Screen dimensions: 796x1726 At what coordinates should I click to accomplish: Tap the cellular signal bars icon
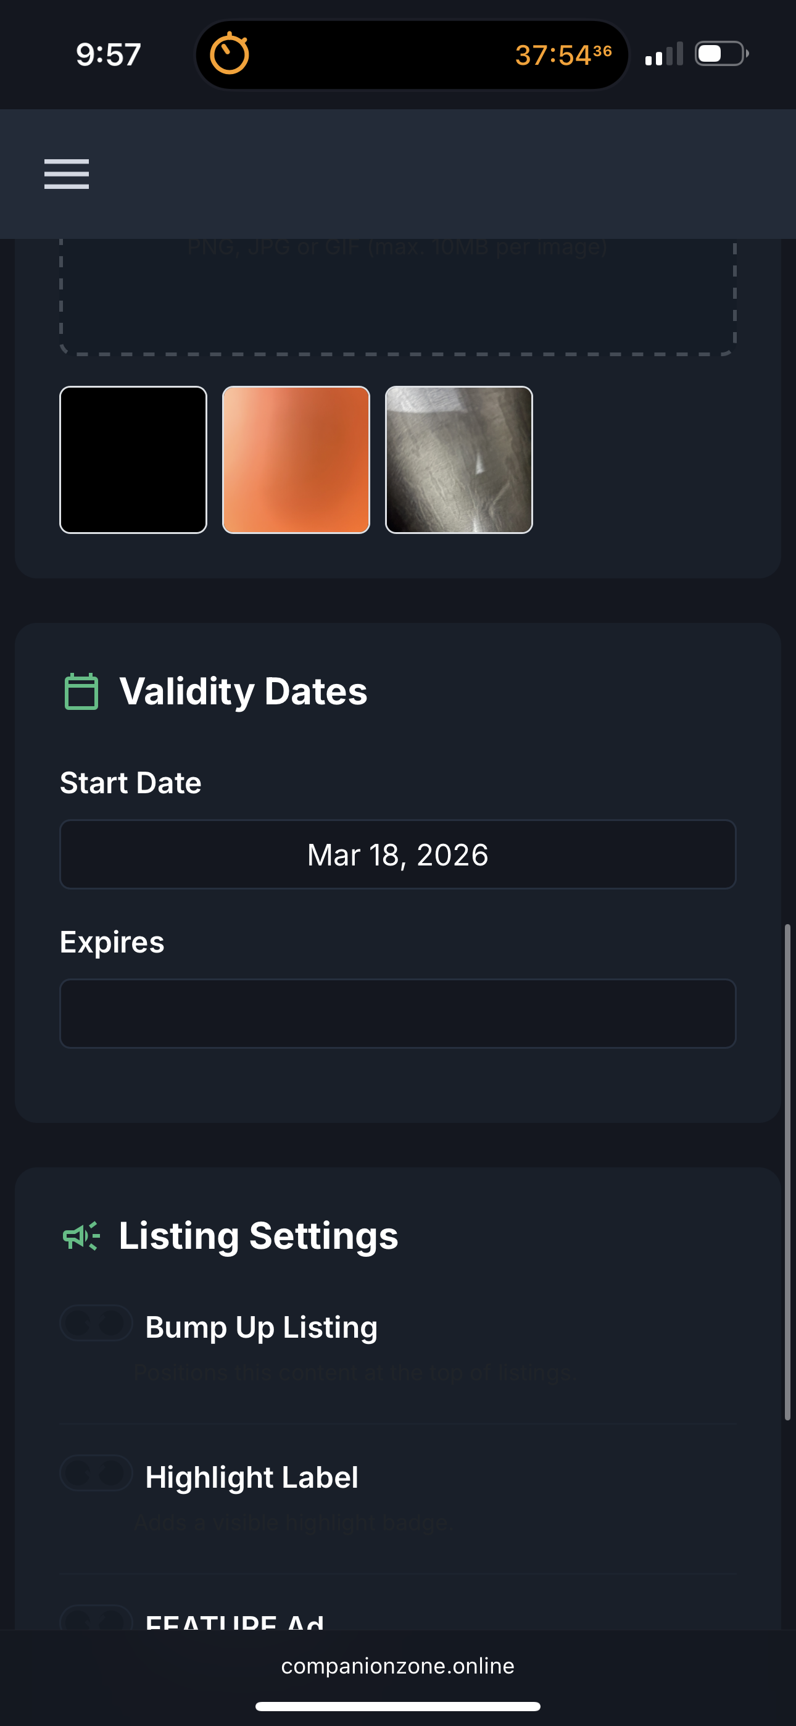pyautogui.click(x=663, y=54)
